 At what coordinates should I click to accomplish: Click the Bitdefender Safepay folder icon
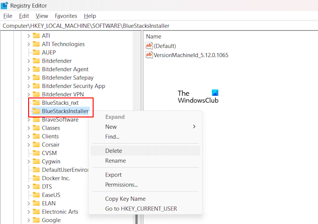36,78
